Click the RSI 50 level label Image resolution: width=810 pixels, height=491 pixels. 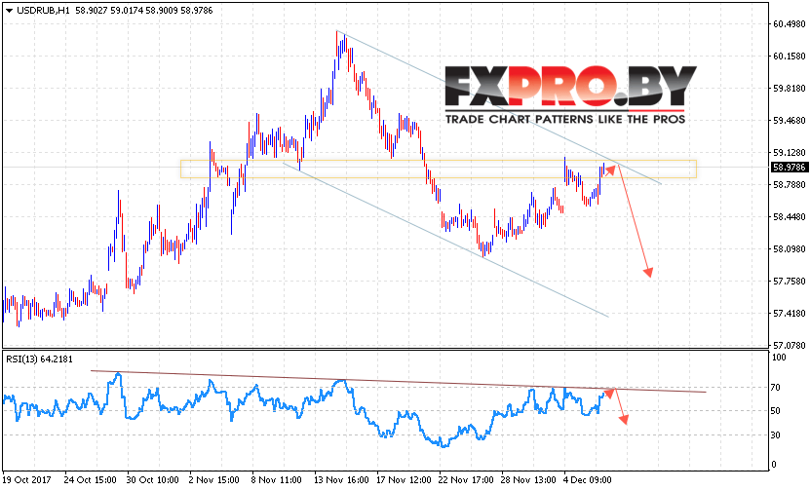[x=776, y=411]
